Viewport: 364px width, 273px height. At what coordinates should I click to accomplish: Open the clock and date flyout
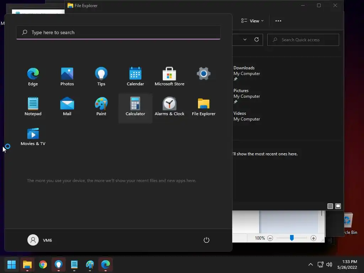click(x=347, y=264)
